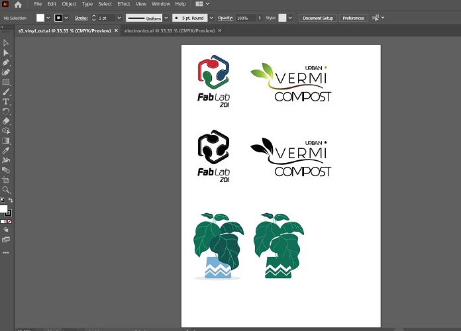Select the Eraser tool

click(5, 121)
